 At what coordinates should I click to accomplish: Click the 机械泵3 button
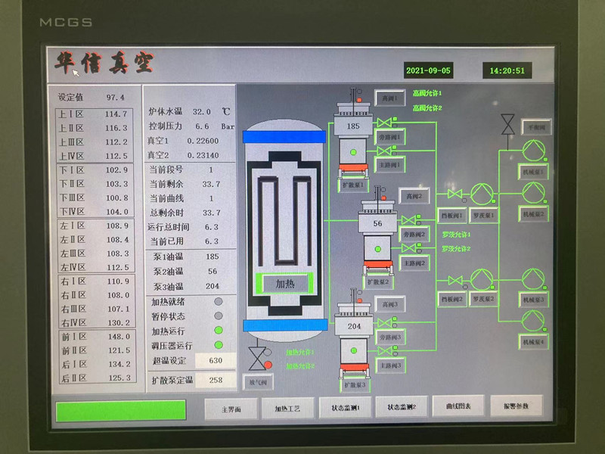coord(533,300)
